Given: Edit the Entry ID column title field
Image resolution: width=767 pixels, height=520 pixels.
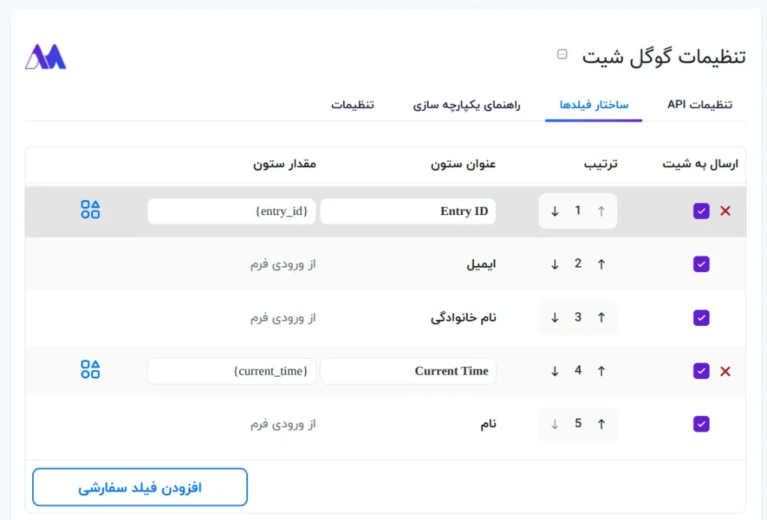Looking at the screenshot, I should (408, 211).
